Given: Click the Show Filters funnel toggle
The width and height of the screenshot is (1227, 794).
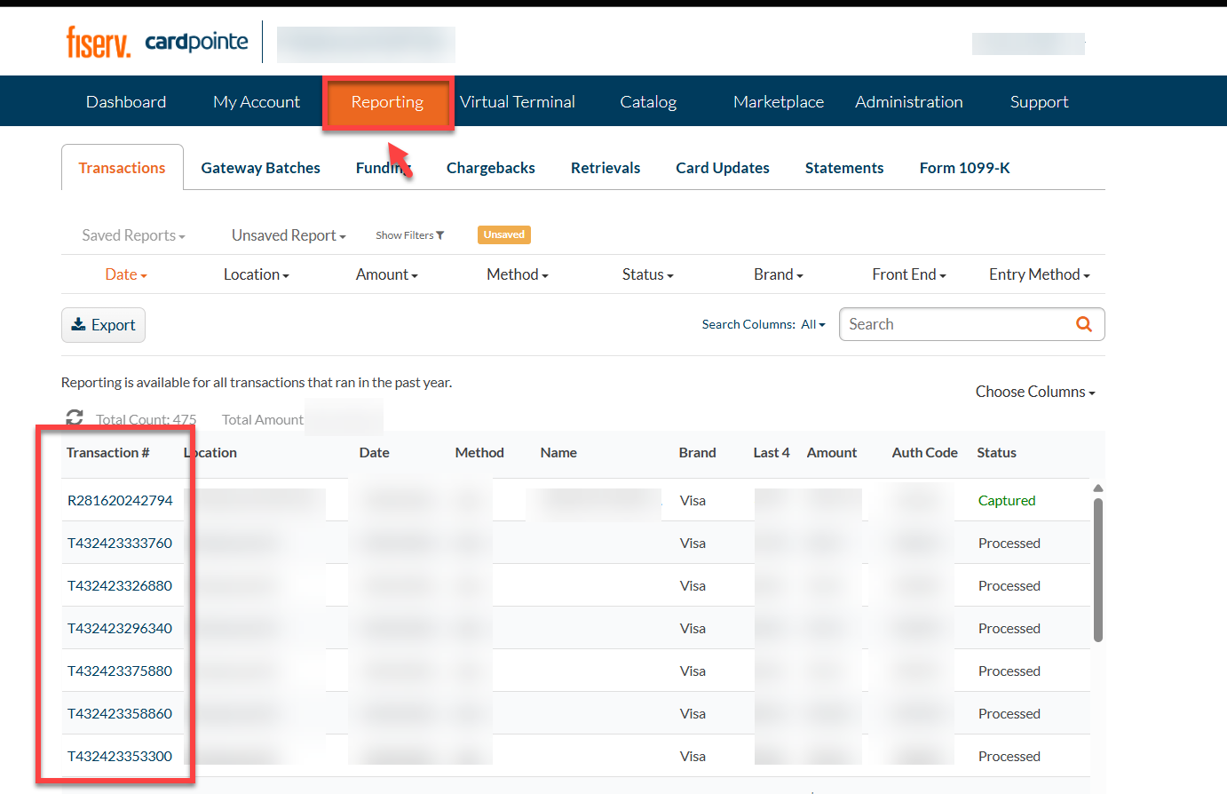Looking at the screenshot, I should pos(409,235).
